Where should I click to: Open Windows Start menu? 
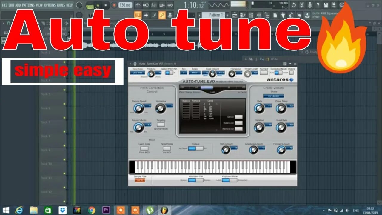(6, 210)
